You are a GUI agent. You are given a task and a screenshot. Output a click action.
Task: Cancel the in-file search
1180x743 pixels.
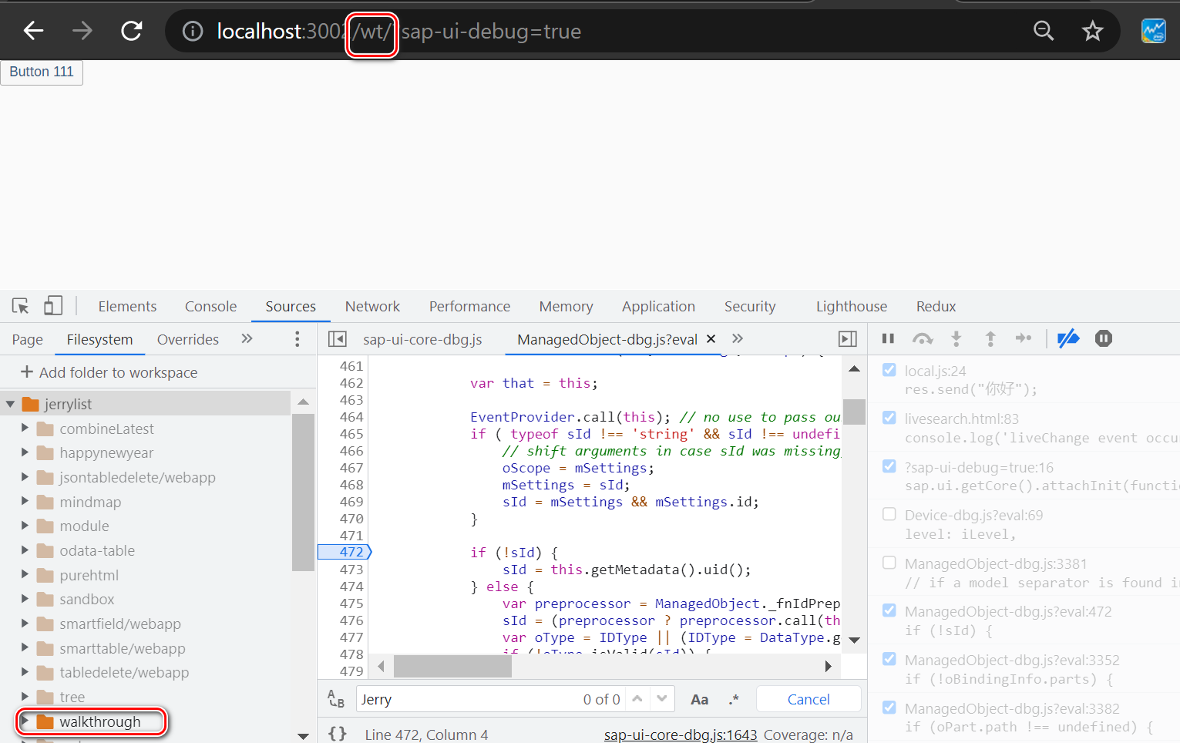809,699
